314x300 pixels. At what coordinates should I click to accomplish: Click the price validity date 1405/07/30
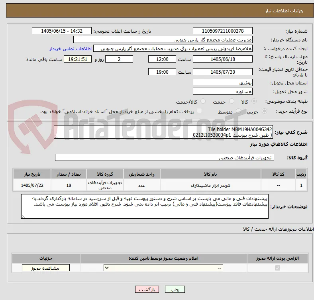(222, 72)
